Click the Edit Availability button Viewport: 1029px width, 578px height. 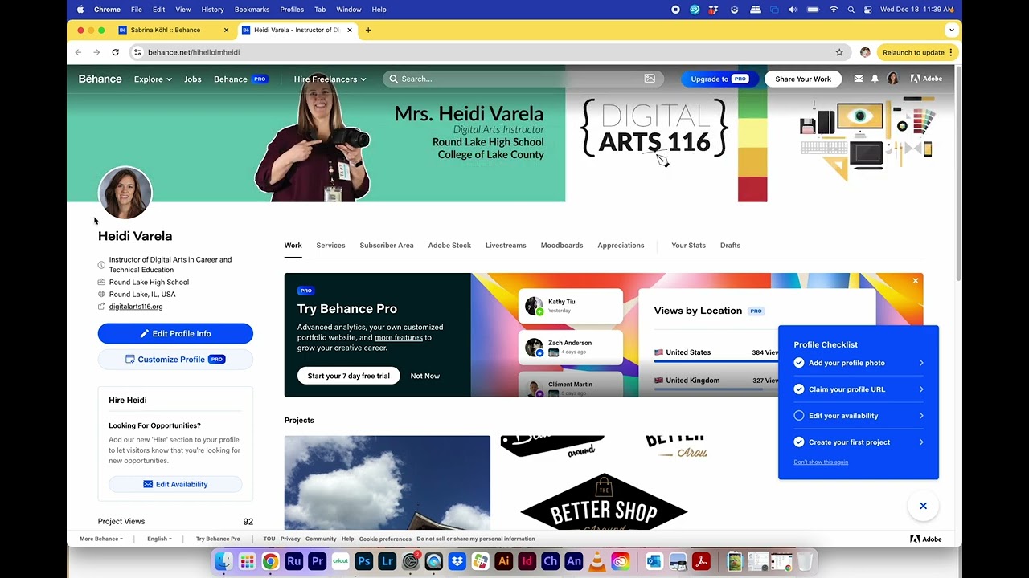coord(175,484)
